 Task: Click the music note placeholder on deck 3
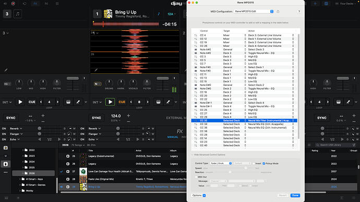17,14
